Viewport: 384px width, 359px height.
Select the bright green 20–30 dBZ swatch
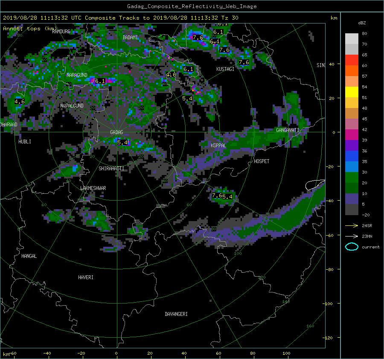pos(352,178)
